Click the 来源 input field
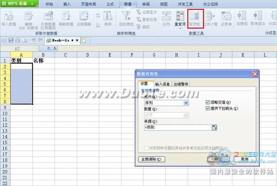This screenshot has width=277, height=186. 178,127
